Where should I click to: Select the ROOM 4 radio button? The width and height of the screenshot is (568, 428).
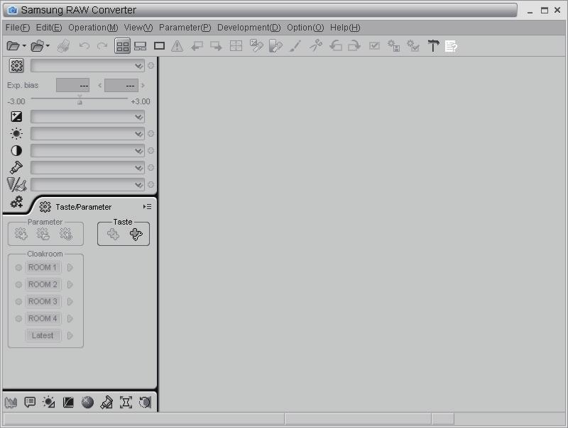18,318
